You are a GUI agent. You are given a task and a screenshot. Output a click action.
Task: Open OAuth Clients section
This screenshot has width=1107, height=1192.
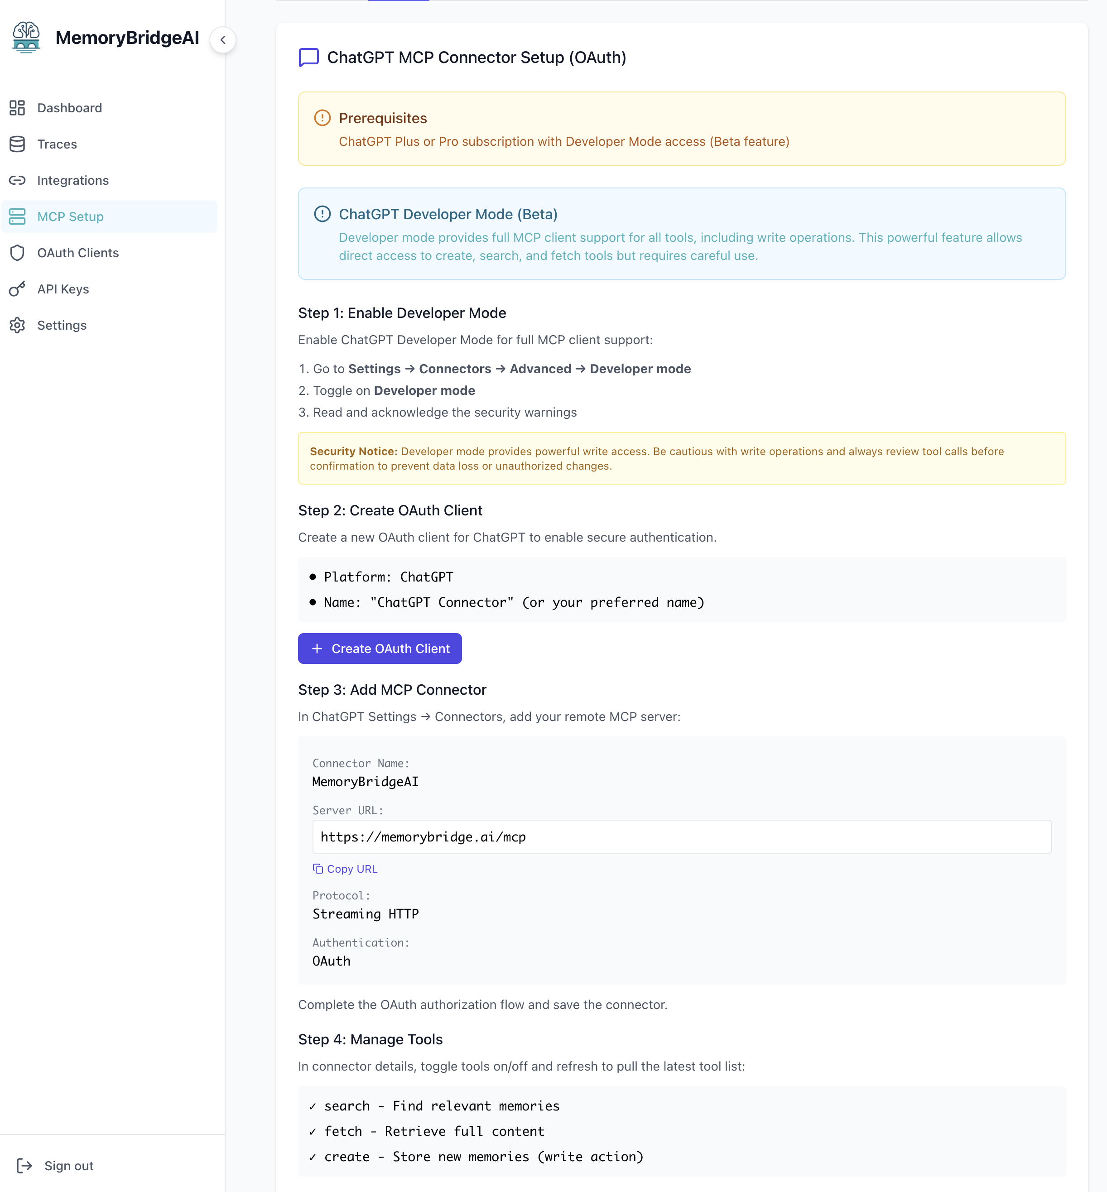[x=78, y=253]
